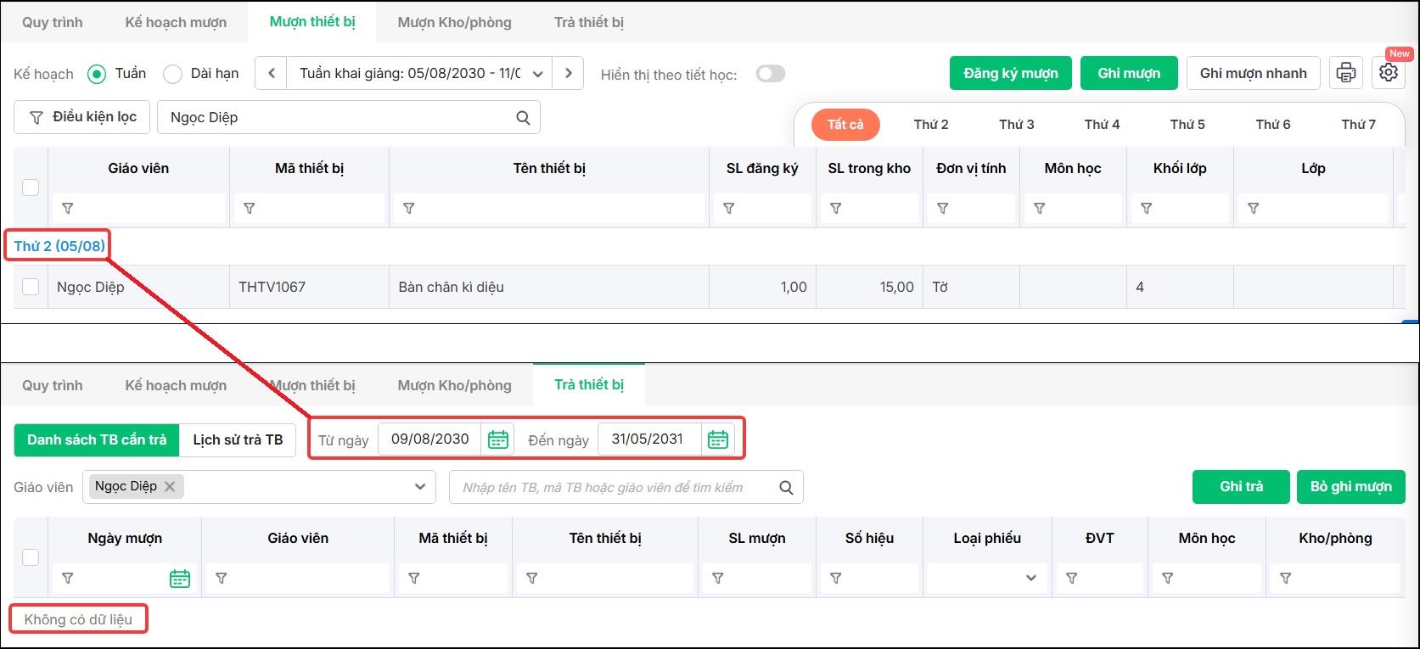Click filter icon under SL trong kho
Image resolution: width=1420 pixels, height=649 pixels.
click(836, 208)
